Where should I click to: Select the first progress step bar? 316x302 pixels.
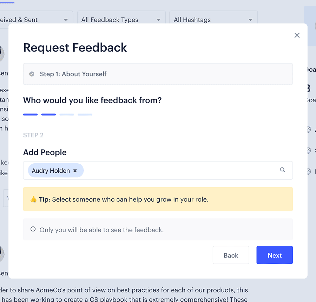(30, 114)
